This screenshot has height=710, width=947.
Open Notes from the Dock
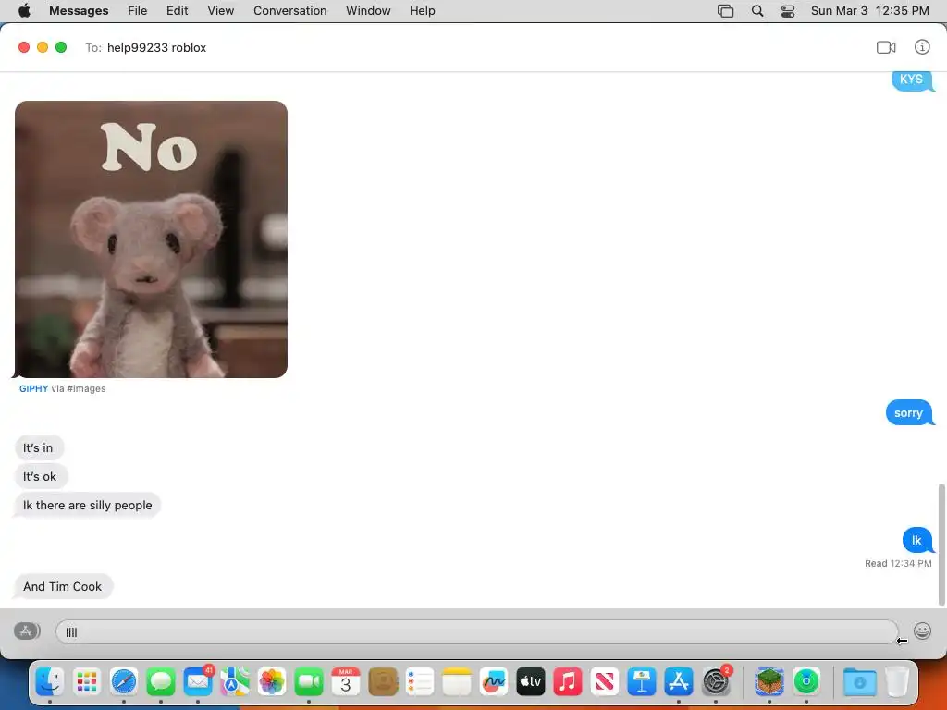click(457, 681)
